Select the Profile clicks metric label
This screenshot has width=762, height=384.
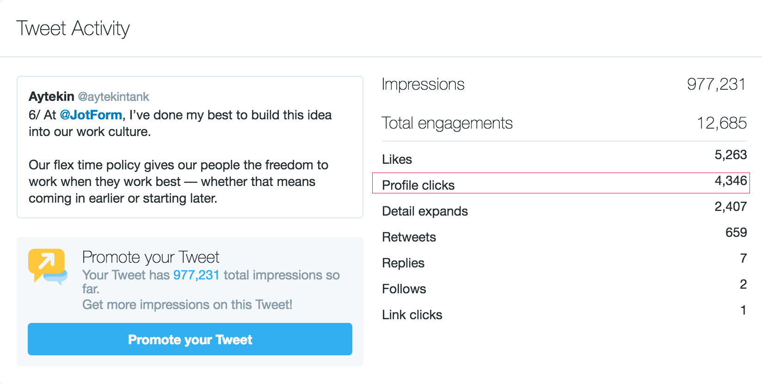[x=418, y=185]
